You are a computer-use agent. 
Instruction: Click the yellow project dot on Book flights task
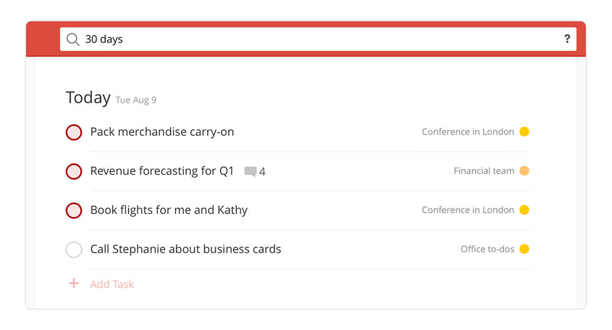524,210
